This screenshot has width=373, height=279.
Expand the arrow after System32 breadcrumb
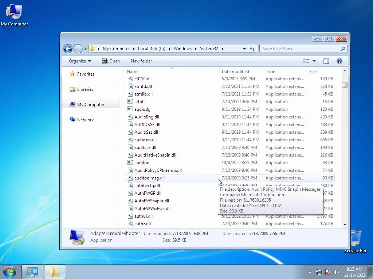pos(223,49)
